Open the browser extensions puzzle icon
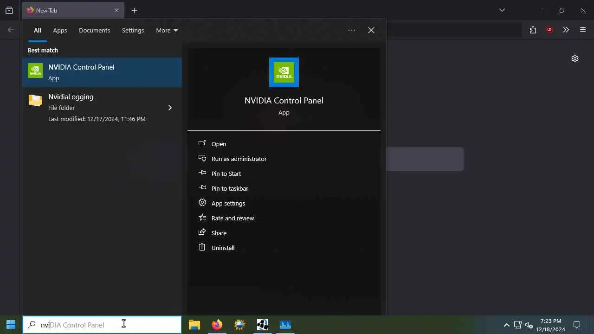Image resolution: width=594 pixels, height=334 pixels. point(533,30)
